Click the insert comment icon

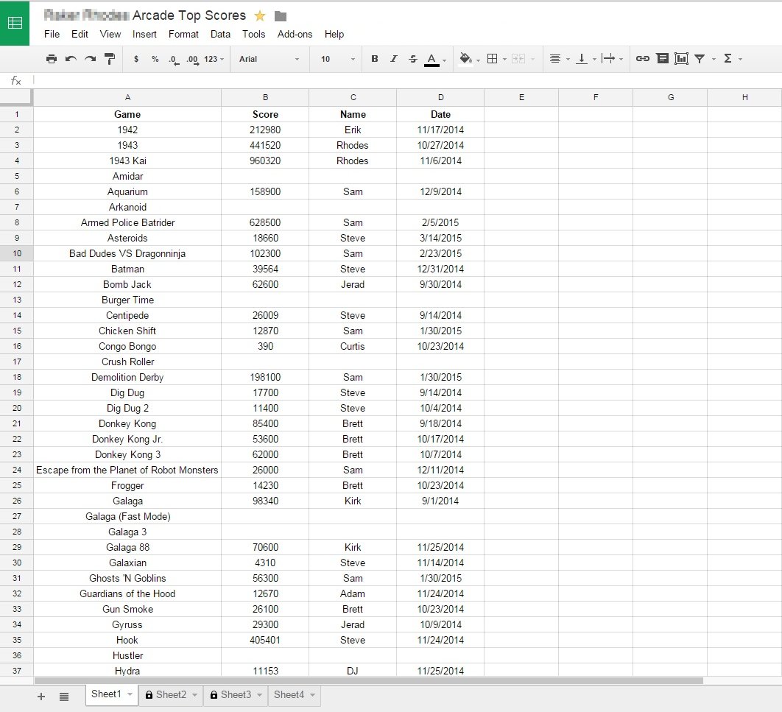(662, 59)
